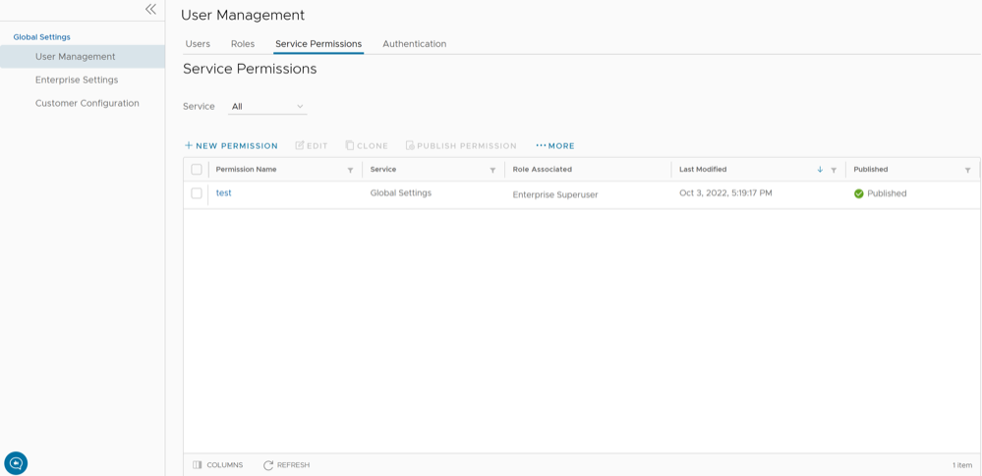Click the Permission Name column filter icon
The height and width of the screenshot is (476, 982).
[350, 170]
